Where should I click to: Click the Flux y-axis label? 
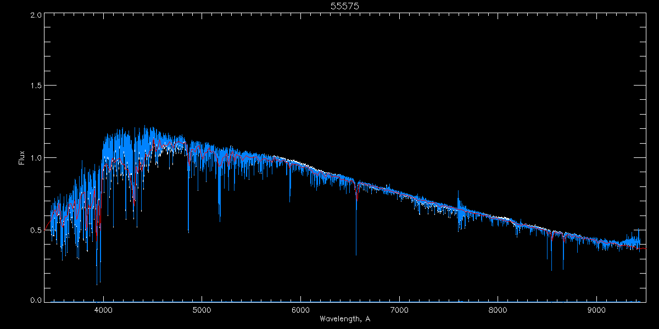coord(21,157)
